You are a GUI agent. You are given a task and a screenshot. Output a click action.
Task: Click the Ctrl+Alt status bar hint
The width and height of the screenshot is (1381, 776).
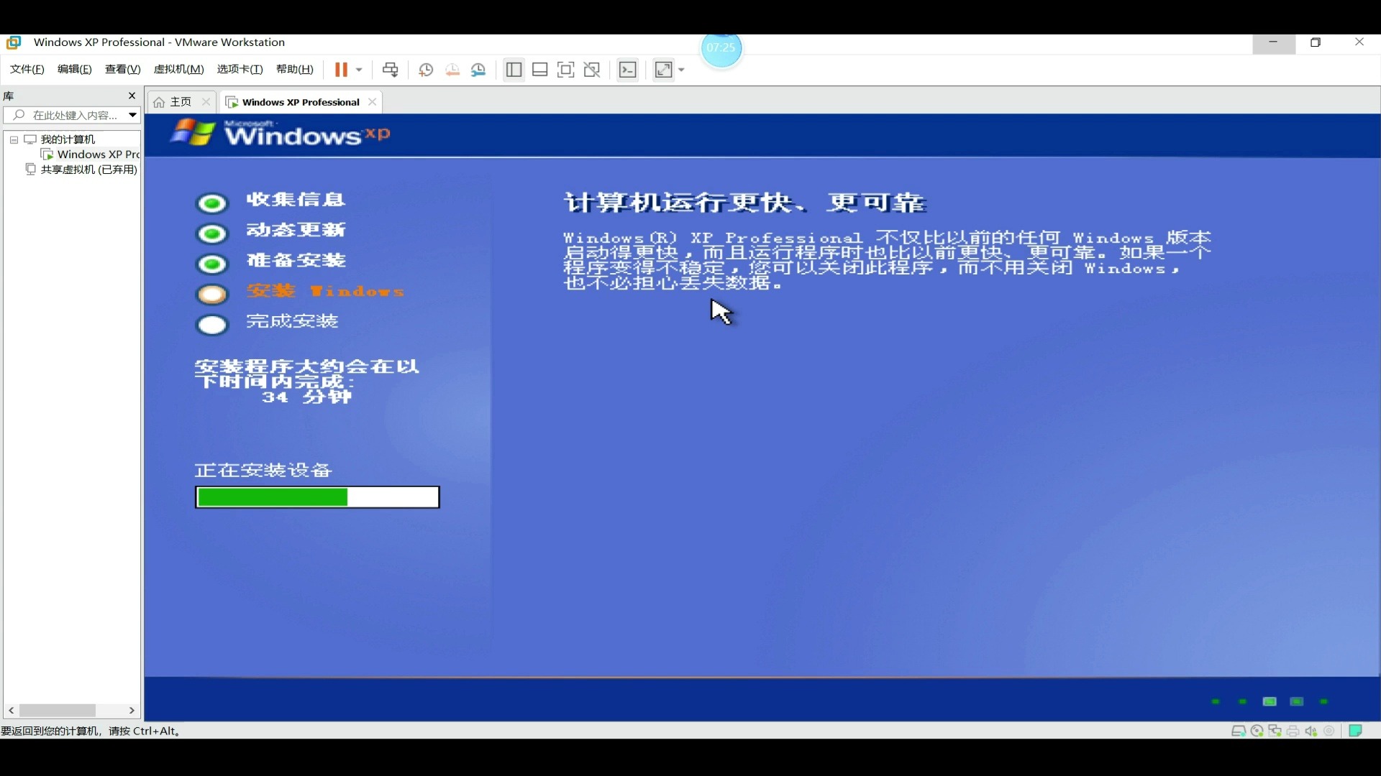pos(91,731)
